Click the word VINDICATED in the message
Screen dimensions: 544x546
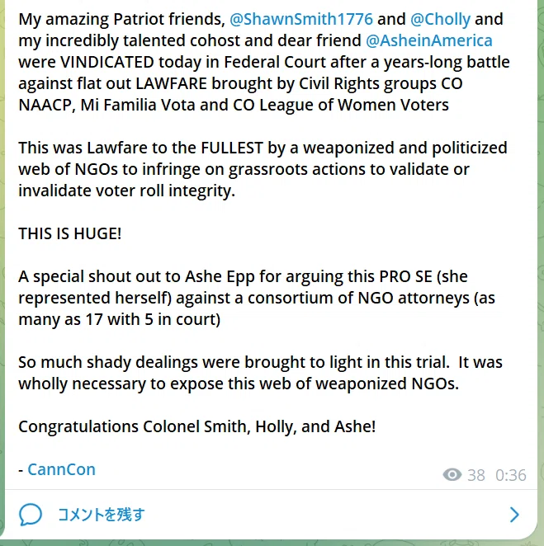point(107,62)
